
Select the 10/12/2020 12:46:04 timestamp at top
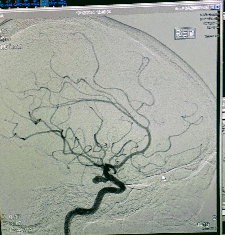[x=93, y=12]
